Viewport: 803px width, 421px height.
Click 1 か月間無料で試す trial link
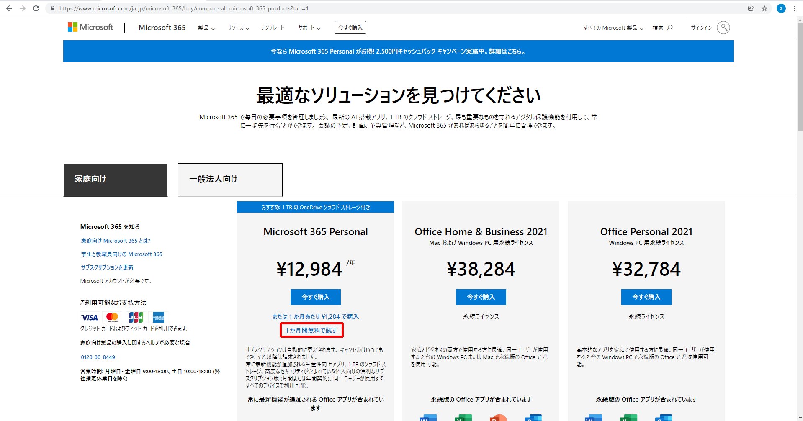(311, 330)
